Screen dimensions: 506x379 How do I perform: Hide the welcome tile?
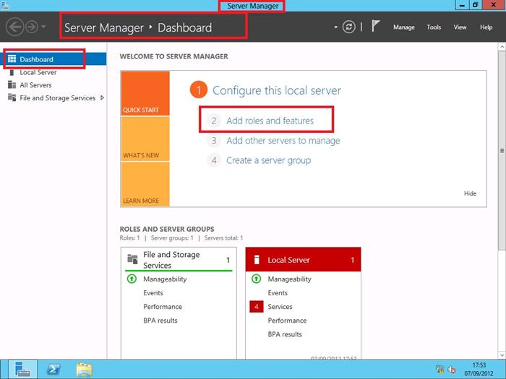click(x=470, y=193)
